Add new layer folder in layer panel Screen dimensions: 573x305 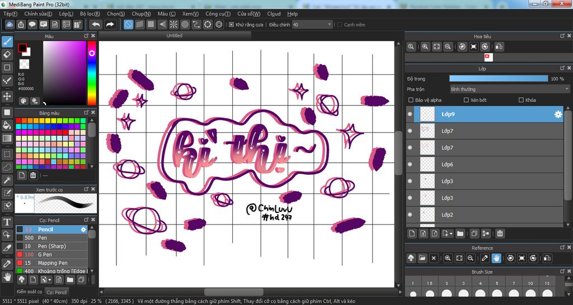tap(460, 233)
